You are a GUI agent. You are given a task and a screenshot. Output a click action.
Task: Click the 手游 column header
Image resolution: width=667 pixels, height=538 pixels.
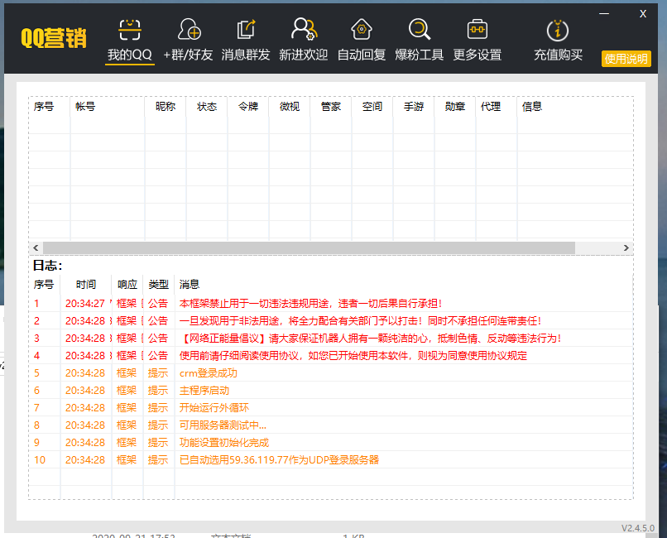point(414,106)
